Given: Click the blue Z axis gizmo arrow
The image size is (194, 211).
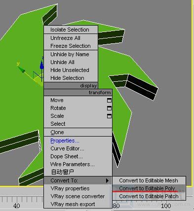Looking at the screenshot, I should click(x=42, y=65).
